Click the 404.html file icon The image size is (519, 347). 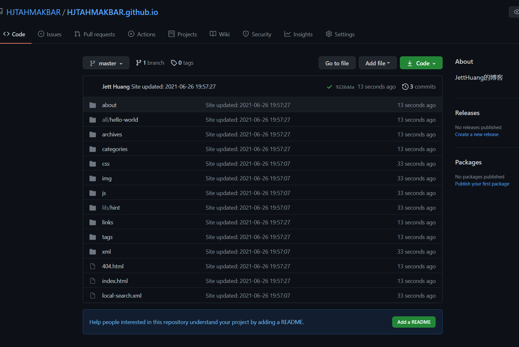93,266
